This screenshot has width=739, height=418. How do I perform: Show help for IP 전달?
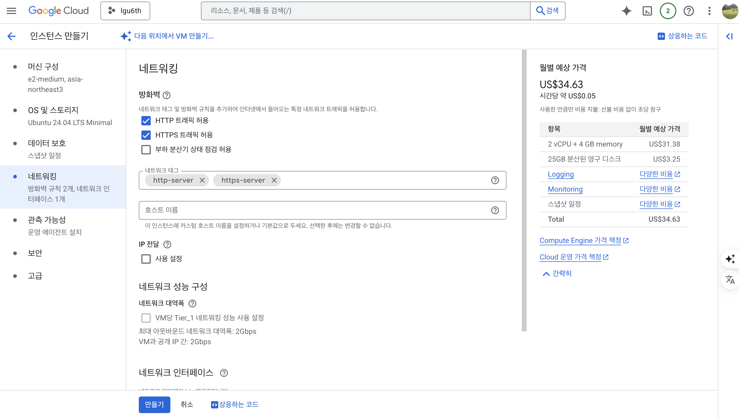pos(167,244)
